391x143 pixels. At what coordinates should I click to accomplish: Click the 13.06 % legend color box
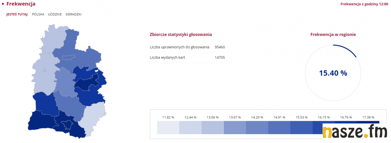tap(212, 127)
